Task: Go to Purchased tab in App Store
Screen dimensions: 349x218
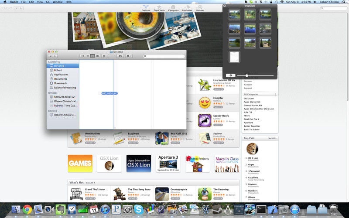Action: coord(187,8)
